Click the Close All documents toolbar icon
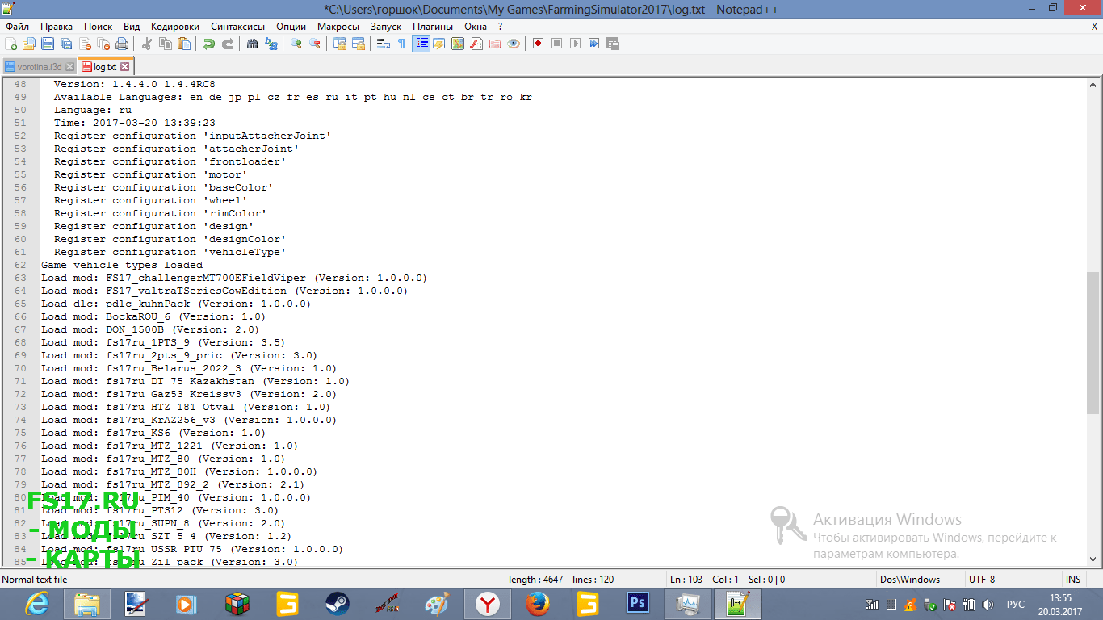 coord(103,44)
